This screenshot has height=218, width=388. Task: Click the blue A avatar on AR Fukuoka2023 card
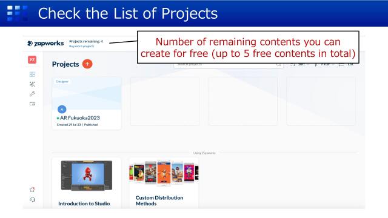coord(62,109)
